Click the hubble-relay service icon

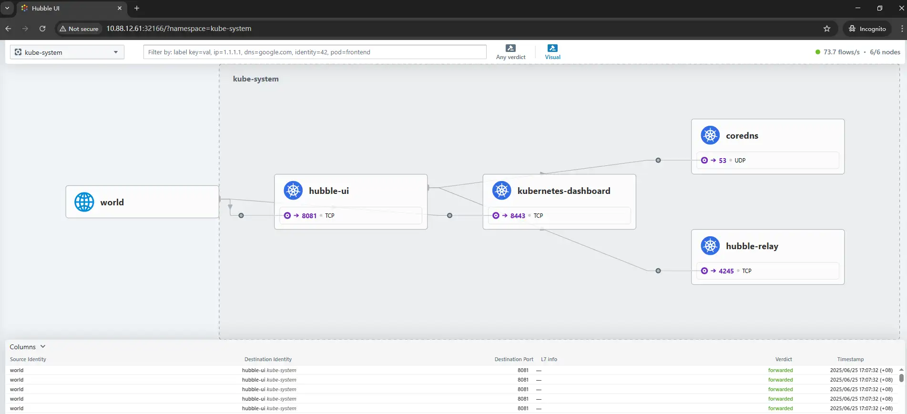point(710,246)
